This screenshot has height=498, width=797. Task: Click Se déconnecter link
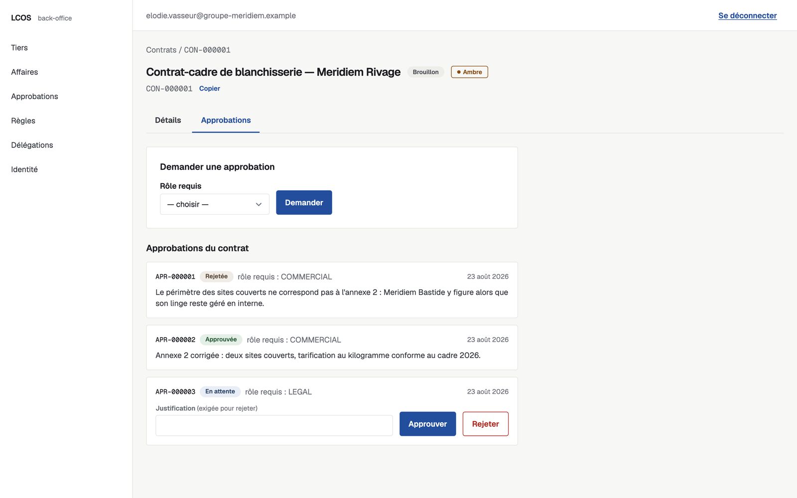[x=747, y=15]
